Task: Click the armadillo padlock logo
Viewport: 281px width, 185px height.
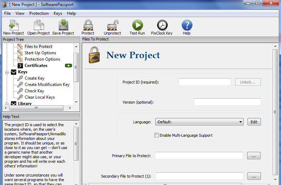Action: coord(94,55)
